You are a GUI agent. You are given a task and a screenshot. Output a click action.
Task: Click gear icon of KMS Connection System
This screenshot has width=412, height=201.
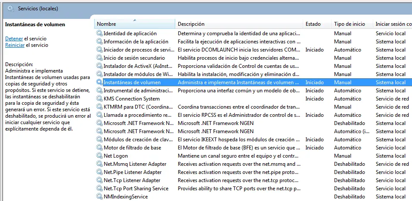[x=99, y=98]
